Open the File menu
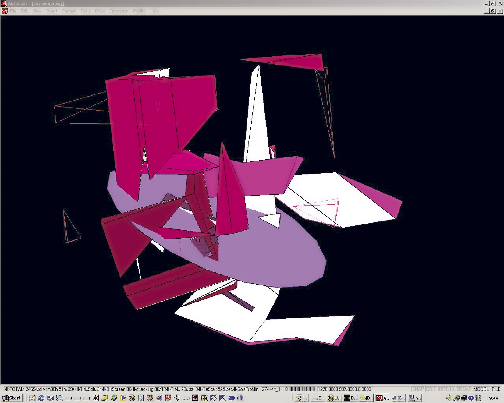 13,11
